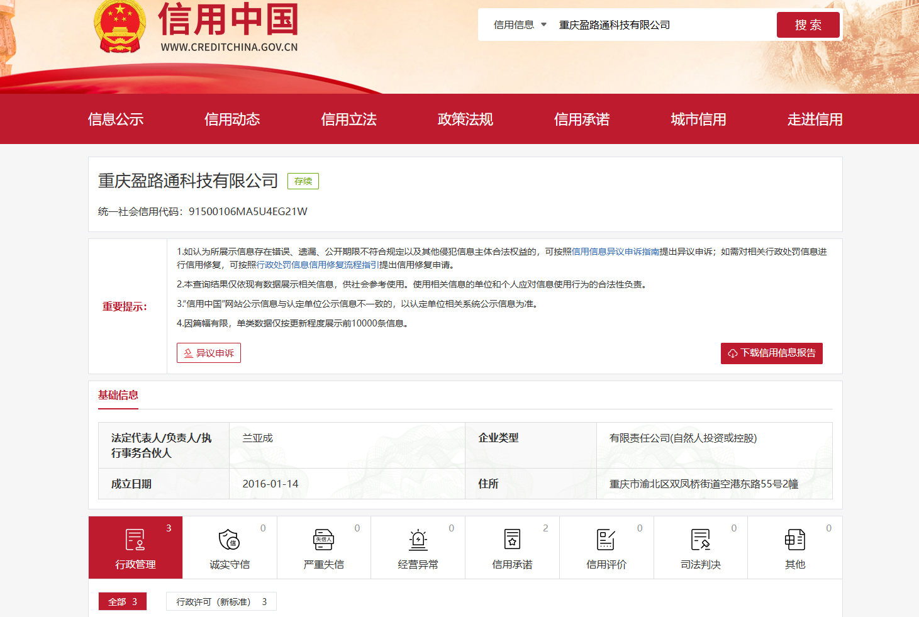
Task: Click the national emblem logo
Action: tap(120, 26)
